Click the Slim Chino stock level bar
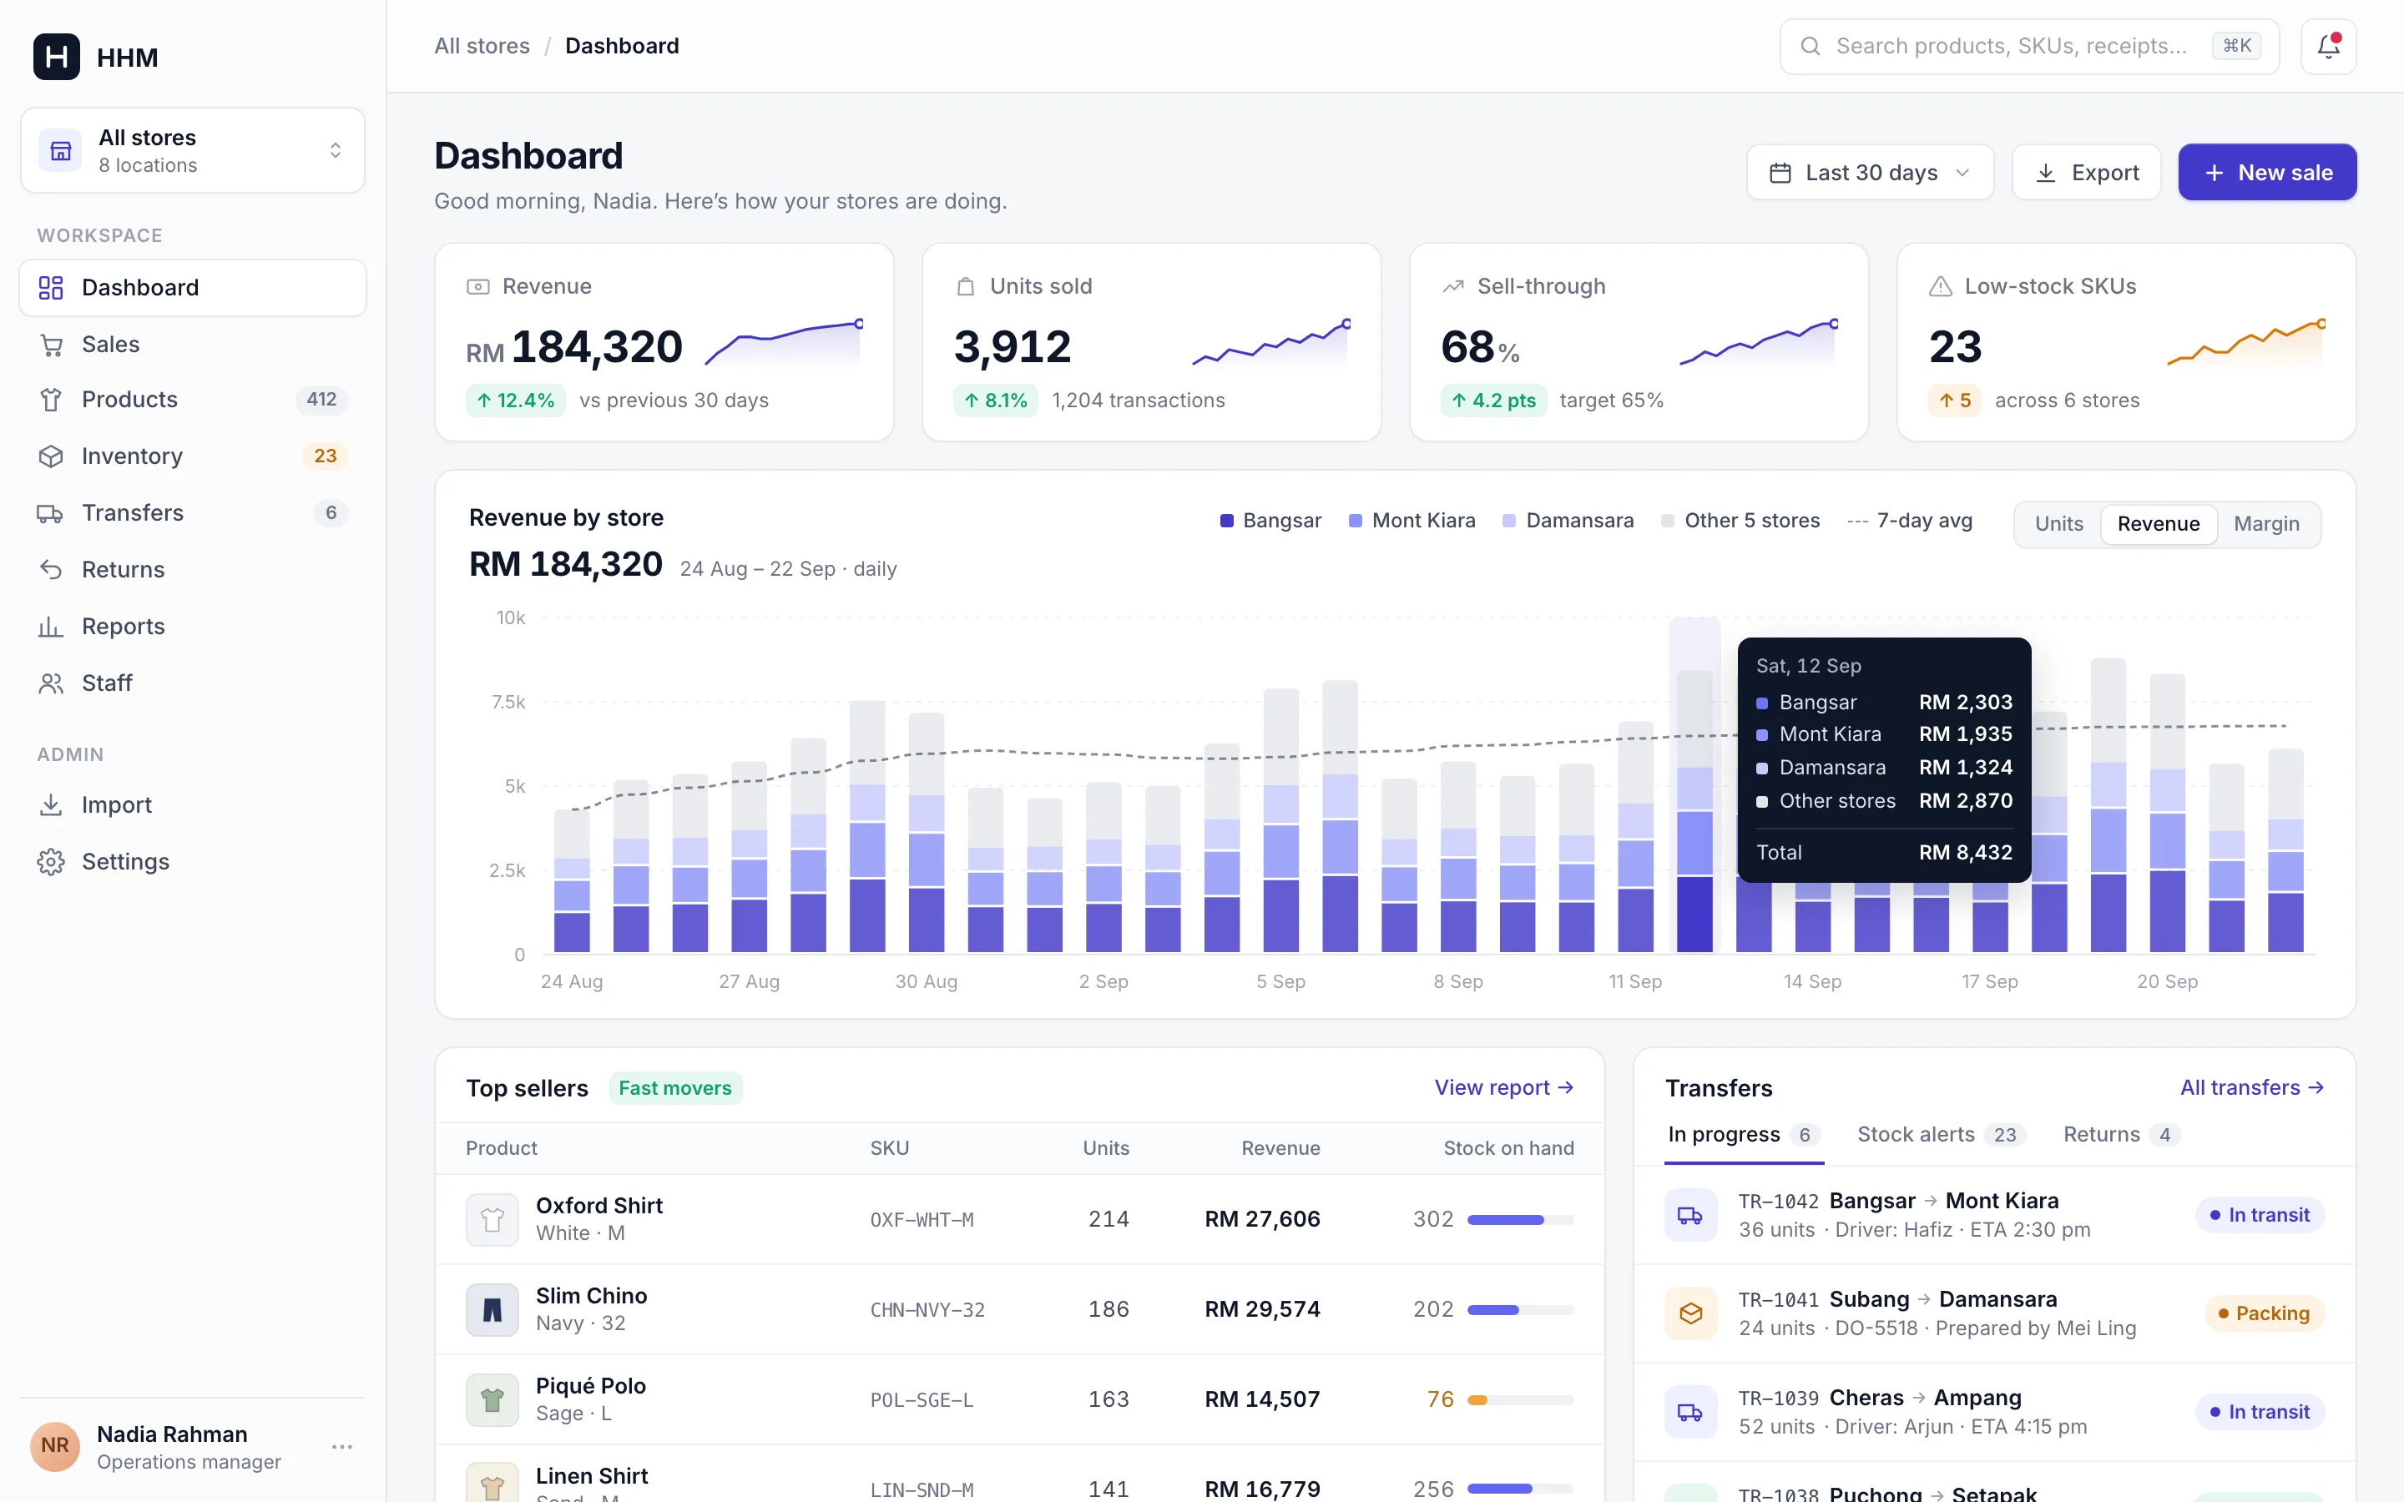The width and height of the screenshot is (2404, 1502). (x=1520, y=1310)
